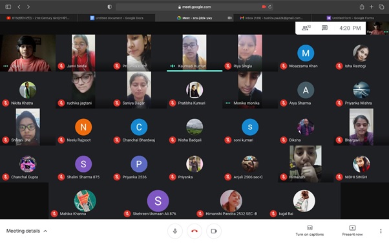Open the meeting chat icon
Image resolution: width=389 pixels, height=243 pixels.
point(324,28)
